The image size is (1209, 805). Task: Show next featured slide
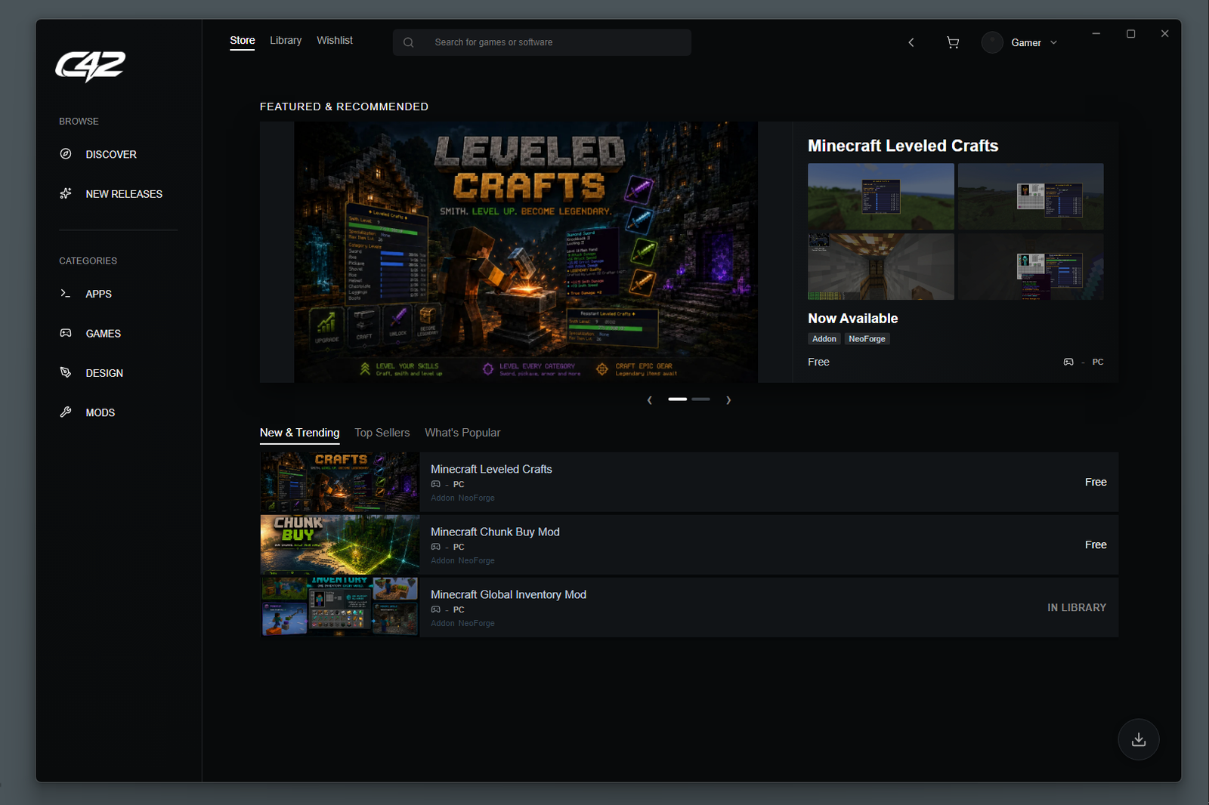(728, 400)
